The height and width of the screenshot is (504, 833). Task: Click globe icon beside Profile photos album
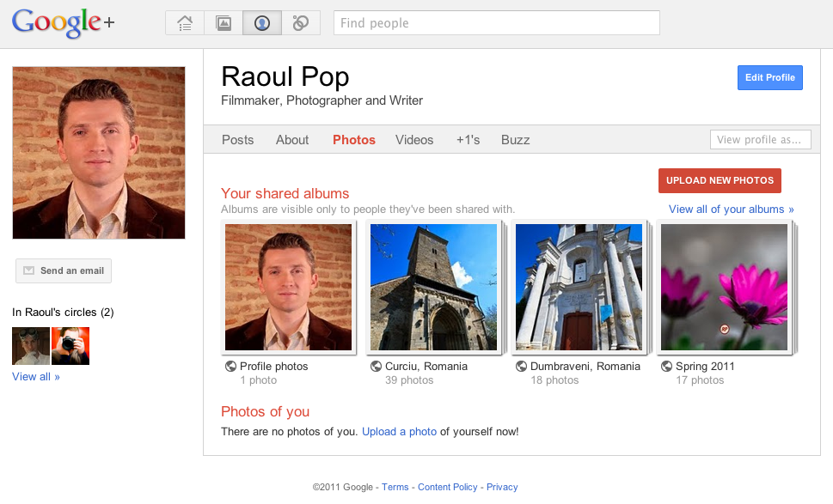pyautogui.click(x=230, y=367)
